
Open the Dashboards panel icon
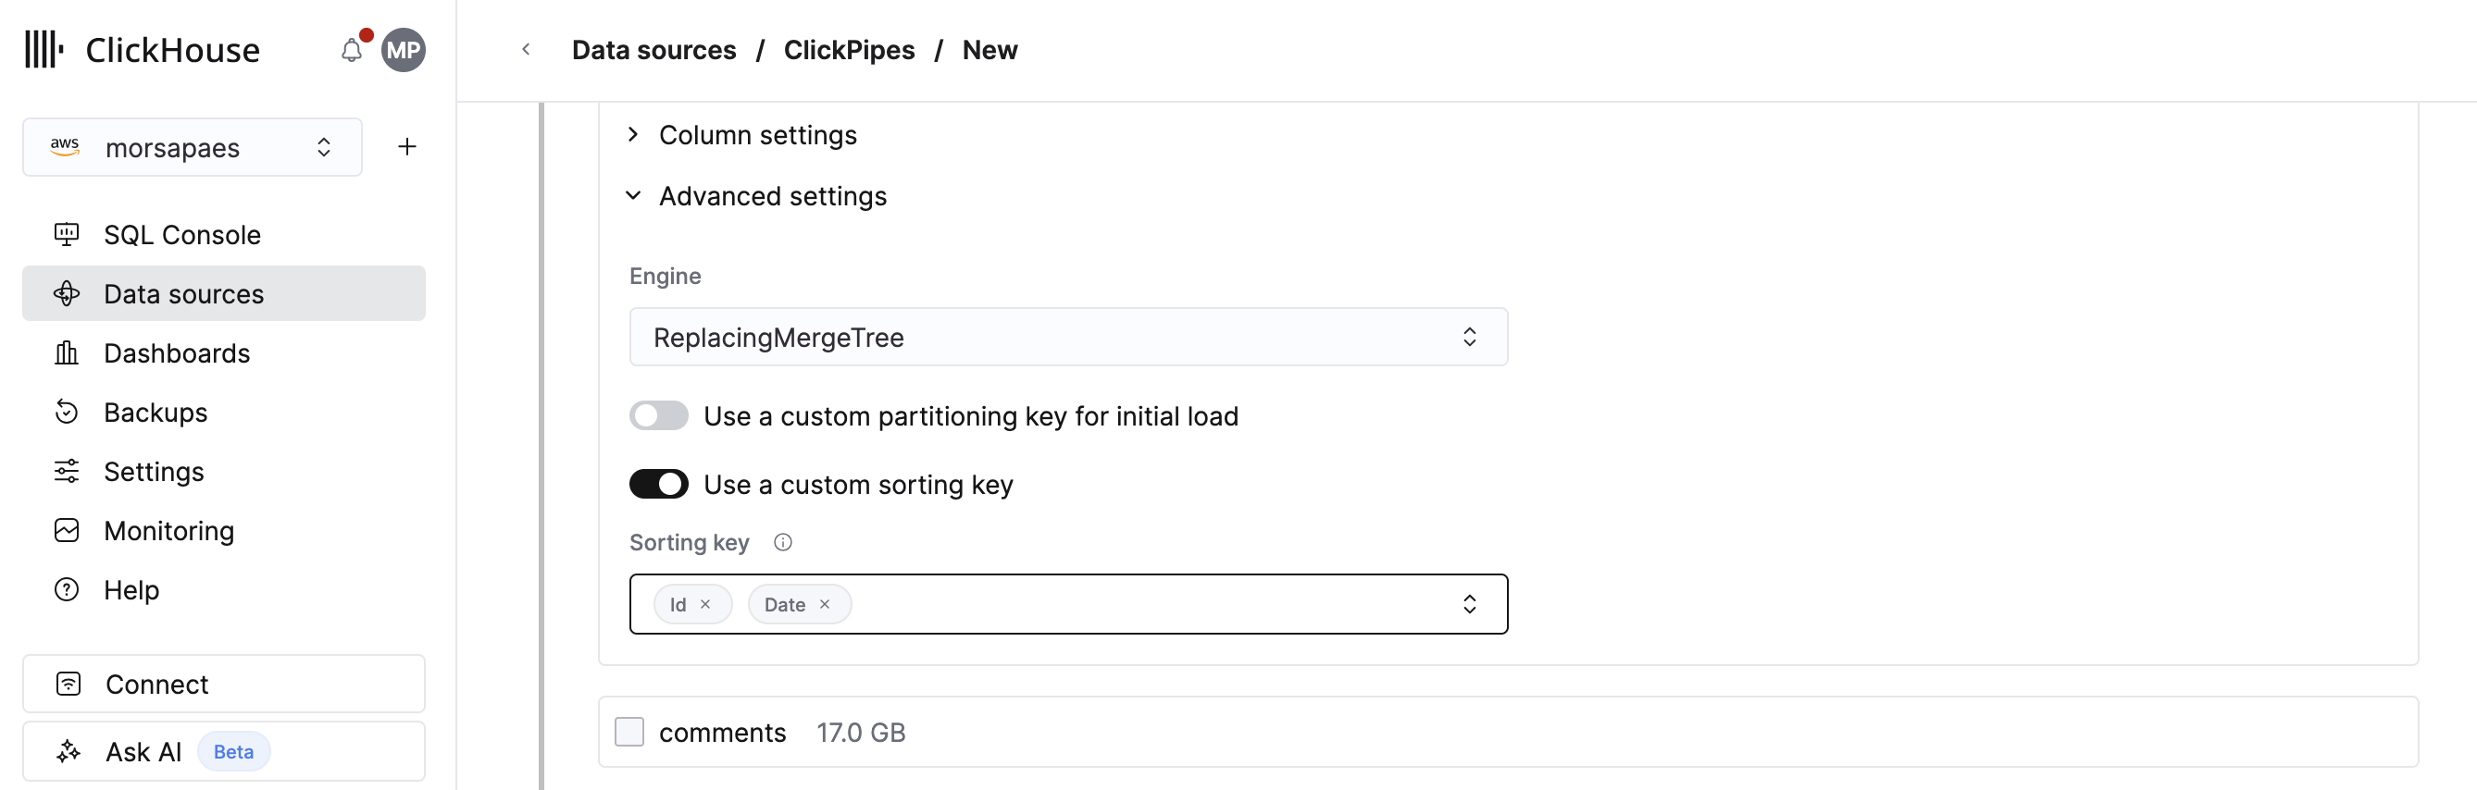[66, 352]
